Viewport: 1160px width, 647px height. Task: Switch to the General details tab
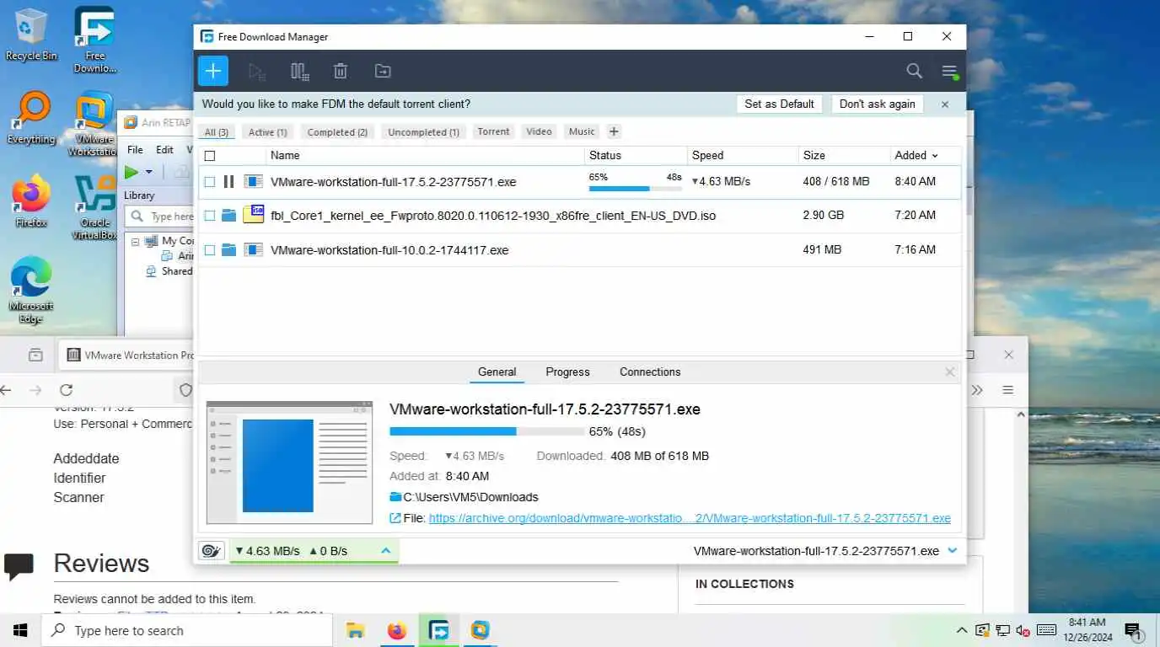(497, 372)
